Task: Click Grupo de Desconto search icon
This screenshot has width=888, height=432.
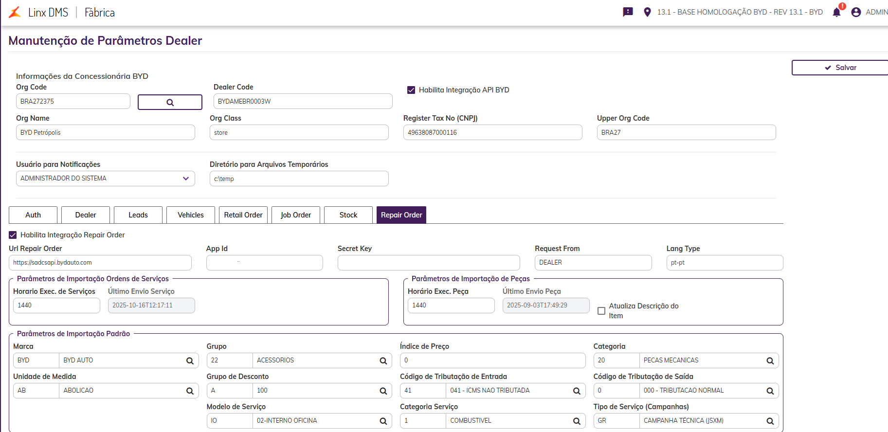Action: [383, 391]
